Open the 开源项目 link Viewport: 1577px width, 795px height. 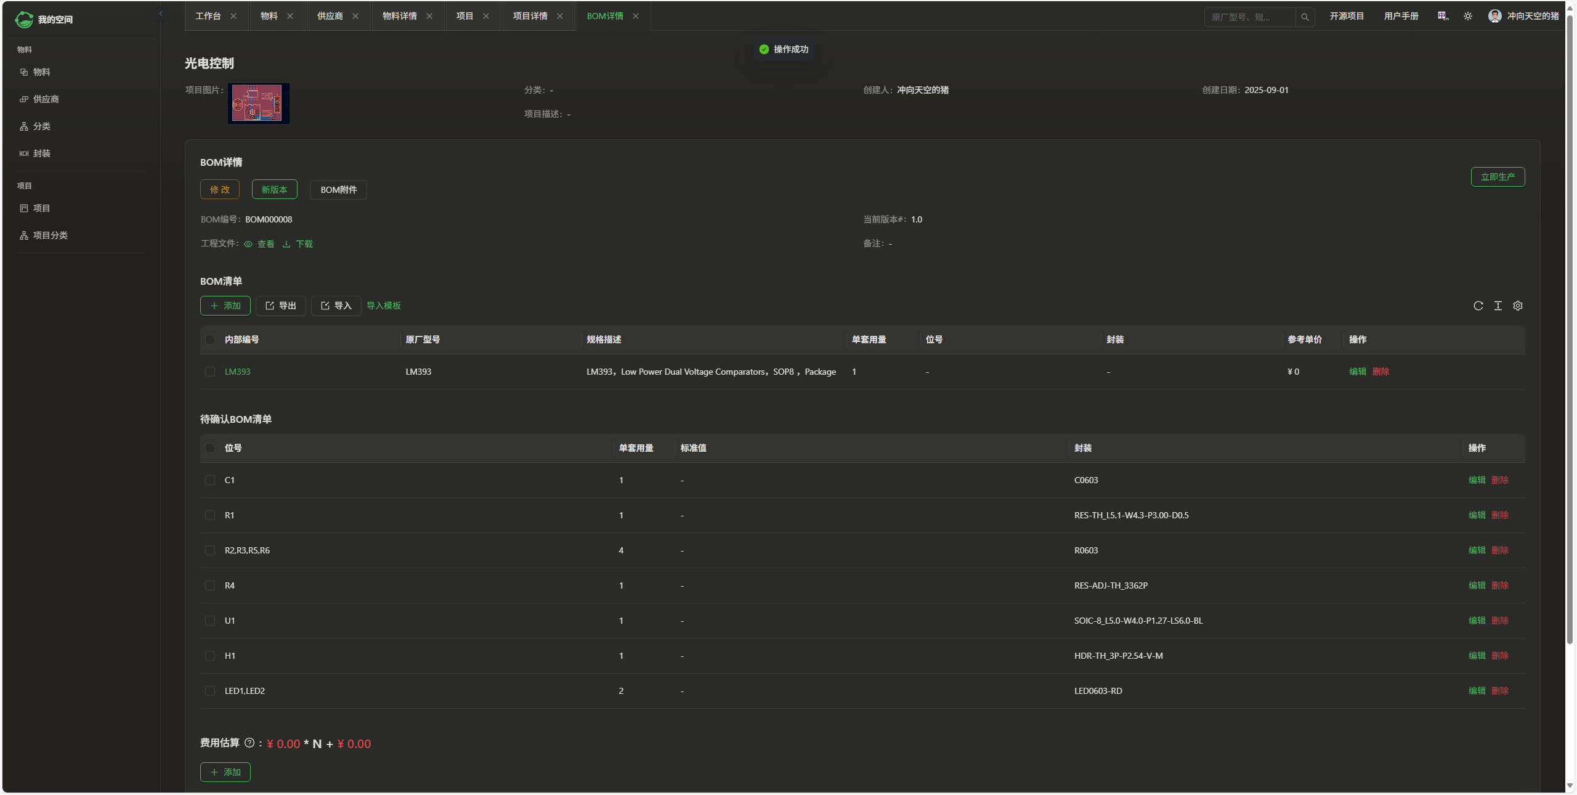click(1347, 16)
